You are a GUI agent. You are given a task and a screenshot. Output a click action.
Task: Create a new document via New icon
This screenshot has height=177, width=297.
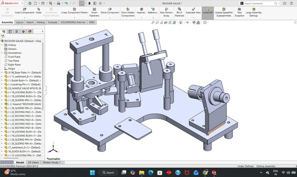click(36, 3)
